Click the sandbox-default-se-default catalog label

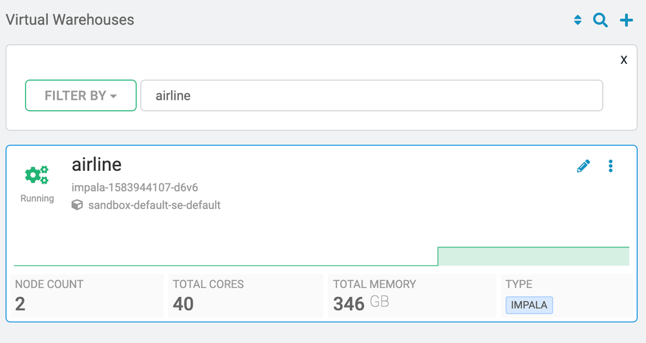click(x=155, y=205)
